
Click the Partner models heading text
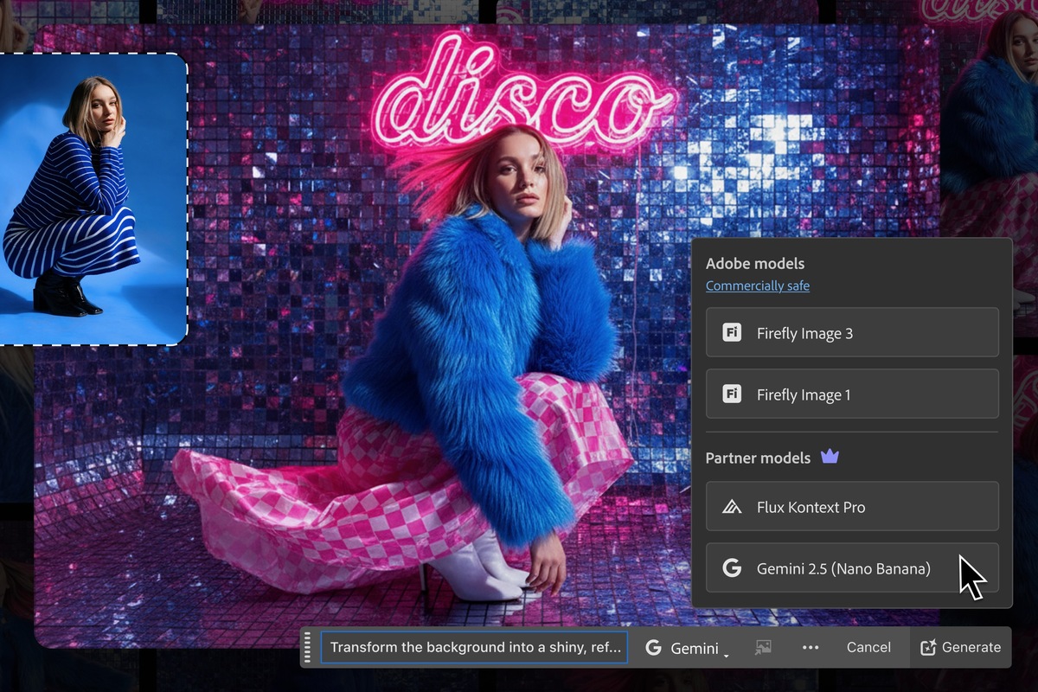click(x=758, y=458)
